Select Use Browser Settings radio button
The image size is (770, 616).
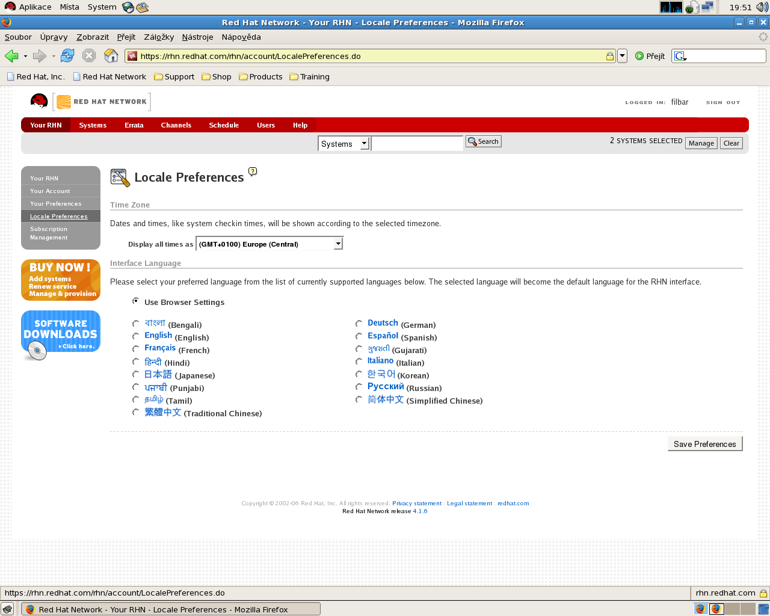[x=136, y=301]
